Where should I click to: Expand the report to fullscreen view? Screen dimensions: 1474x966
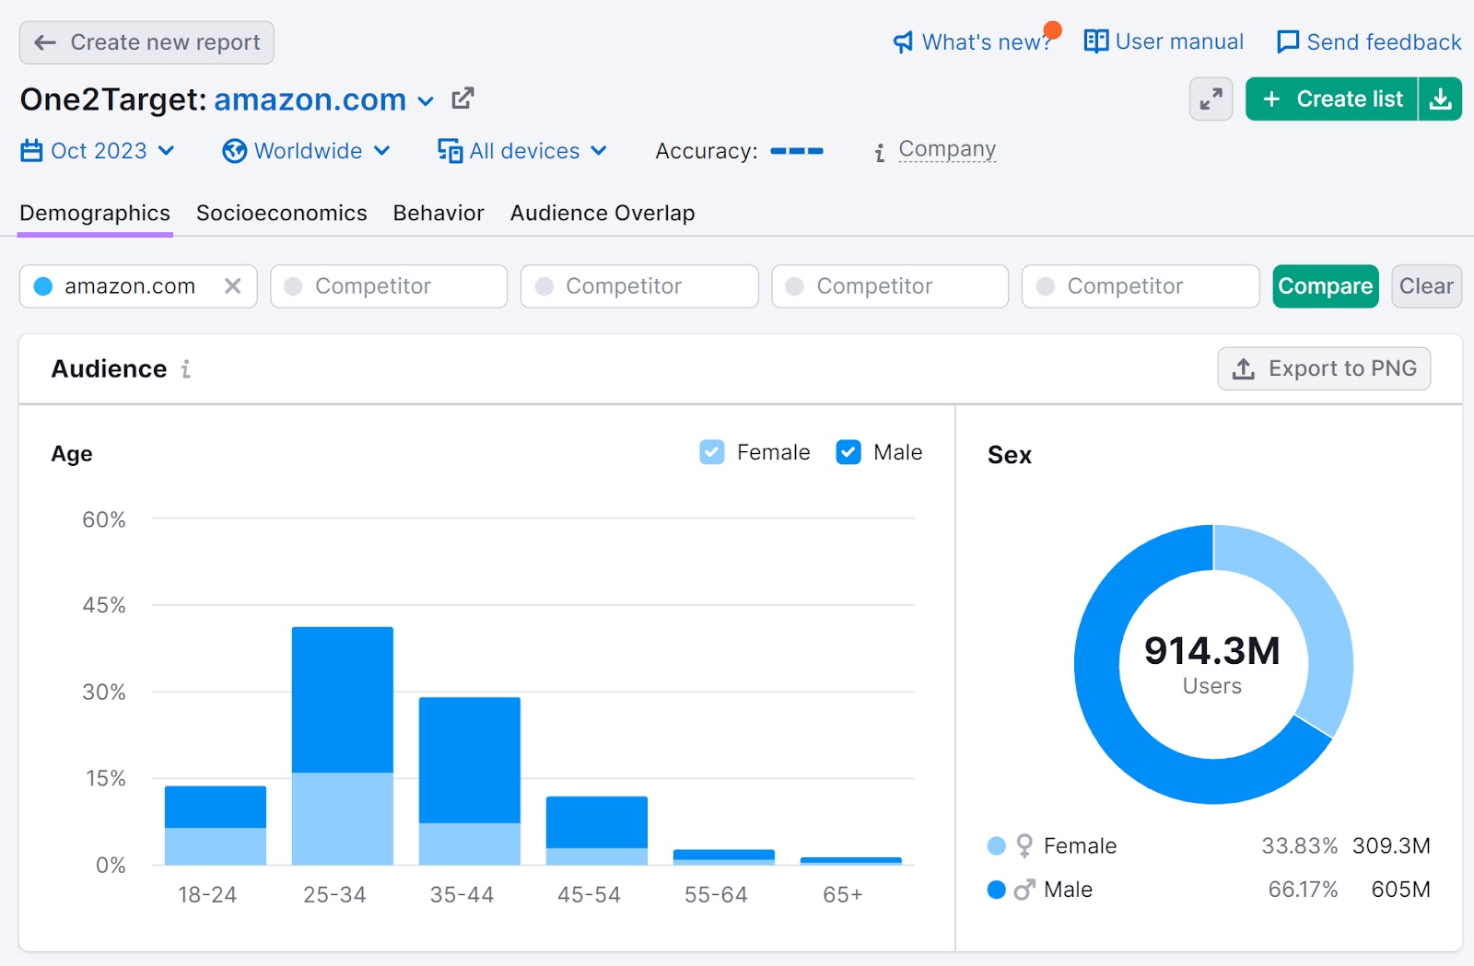pos(1211,99)
